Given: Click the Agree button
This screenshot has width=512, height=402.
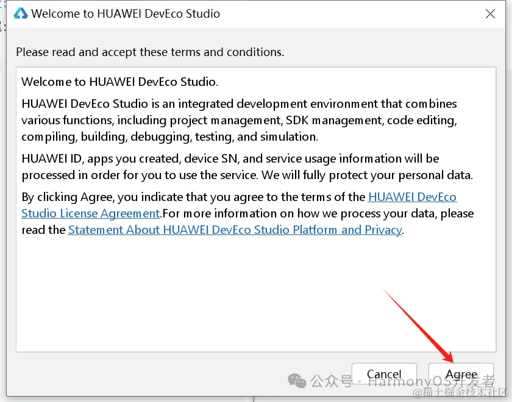Looking at the screenshot, I should pos(461,373).
